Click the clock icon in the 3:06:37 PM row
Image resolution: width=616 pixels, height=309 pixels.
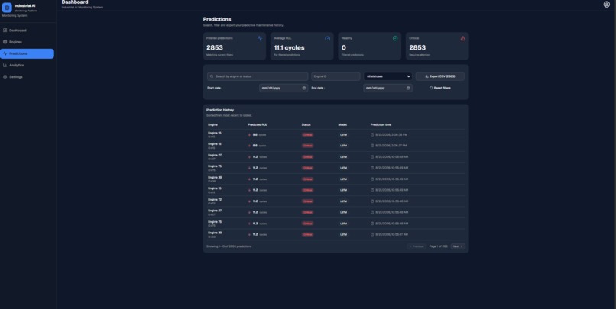[x=372, y=146]
